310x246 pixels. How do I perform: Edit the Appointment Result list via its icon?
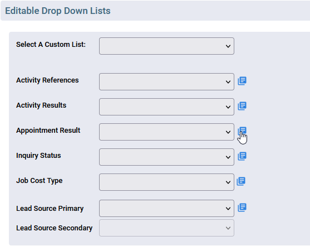coord(242,131)
